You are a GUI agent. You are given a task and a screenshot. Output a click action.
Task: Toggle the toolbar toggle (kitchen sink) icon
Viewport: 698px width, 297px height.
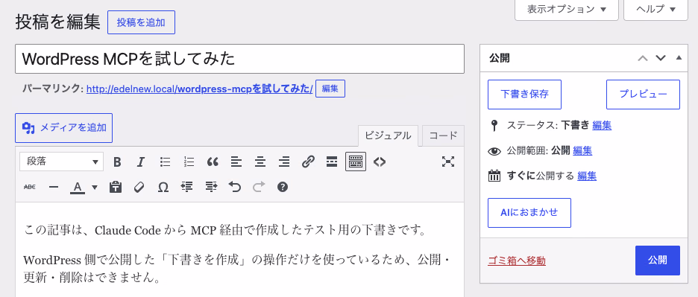point(356,162)
